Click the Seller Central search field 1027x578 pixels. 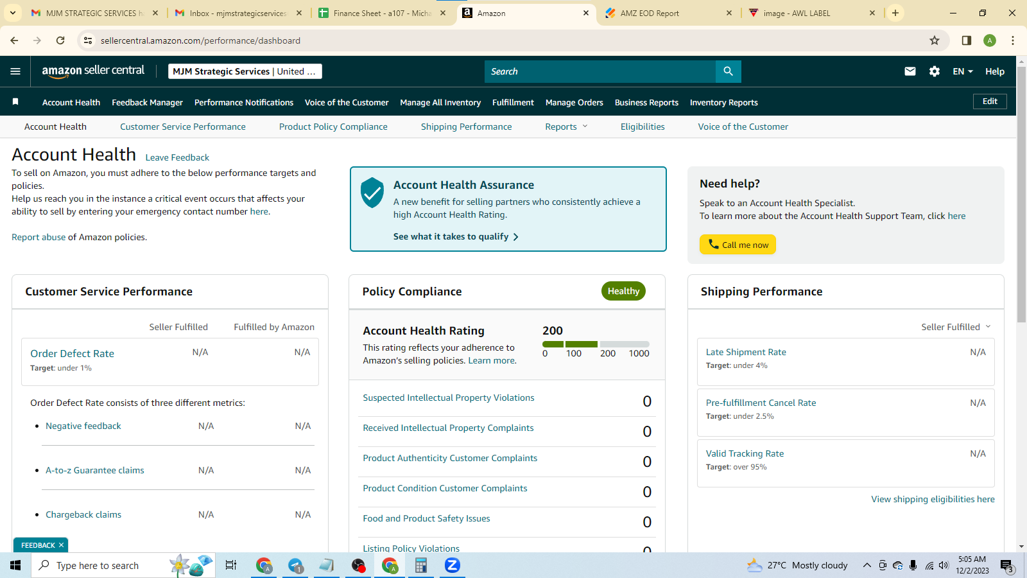(600, 71)
